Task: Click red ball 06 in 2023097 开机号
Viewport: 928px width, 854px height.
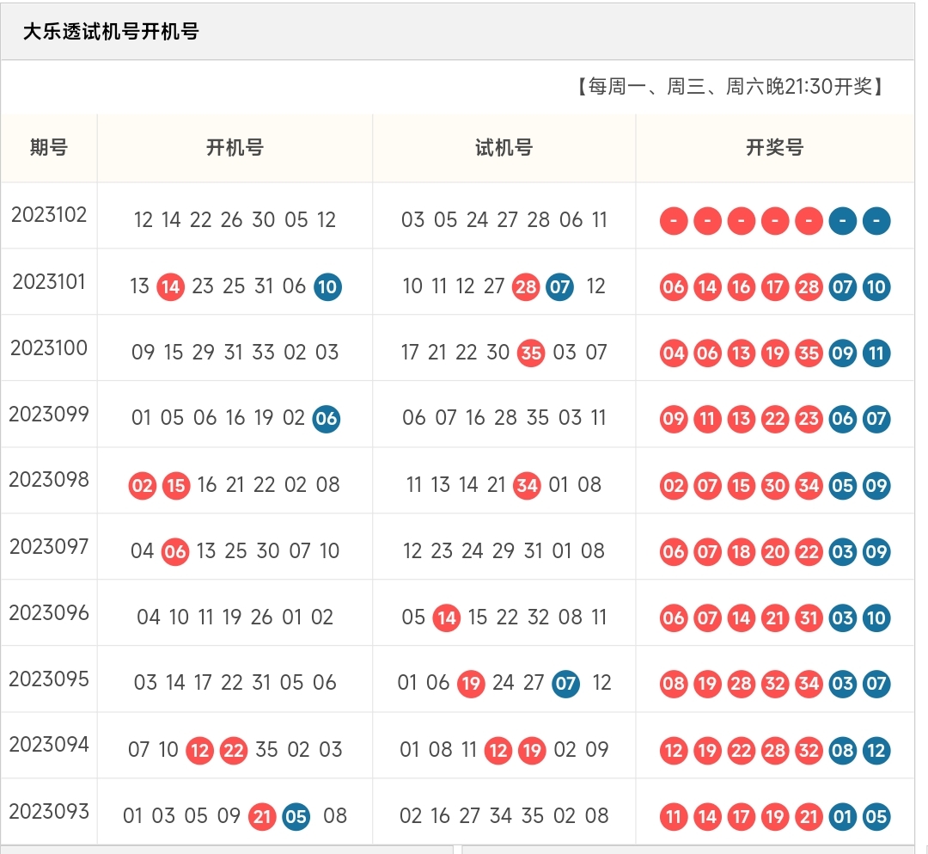Action: coord(175,552)
